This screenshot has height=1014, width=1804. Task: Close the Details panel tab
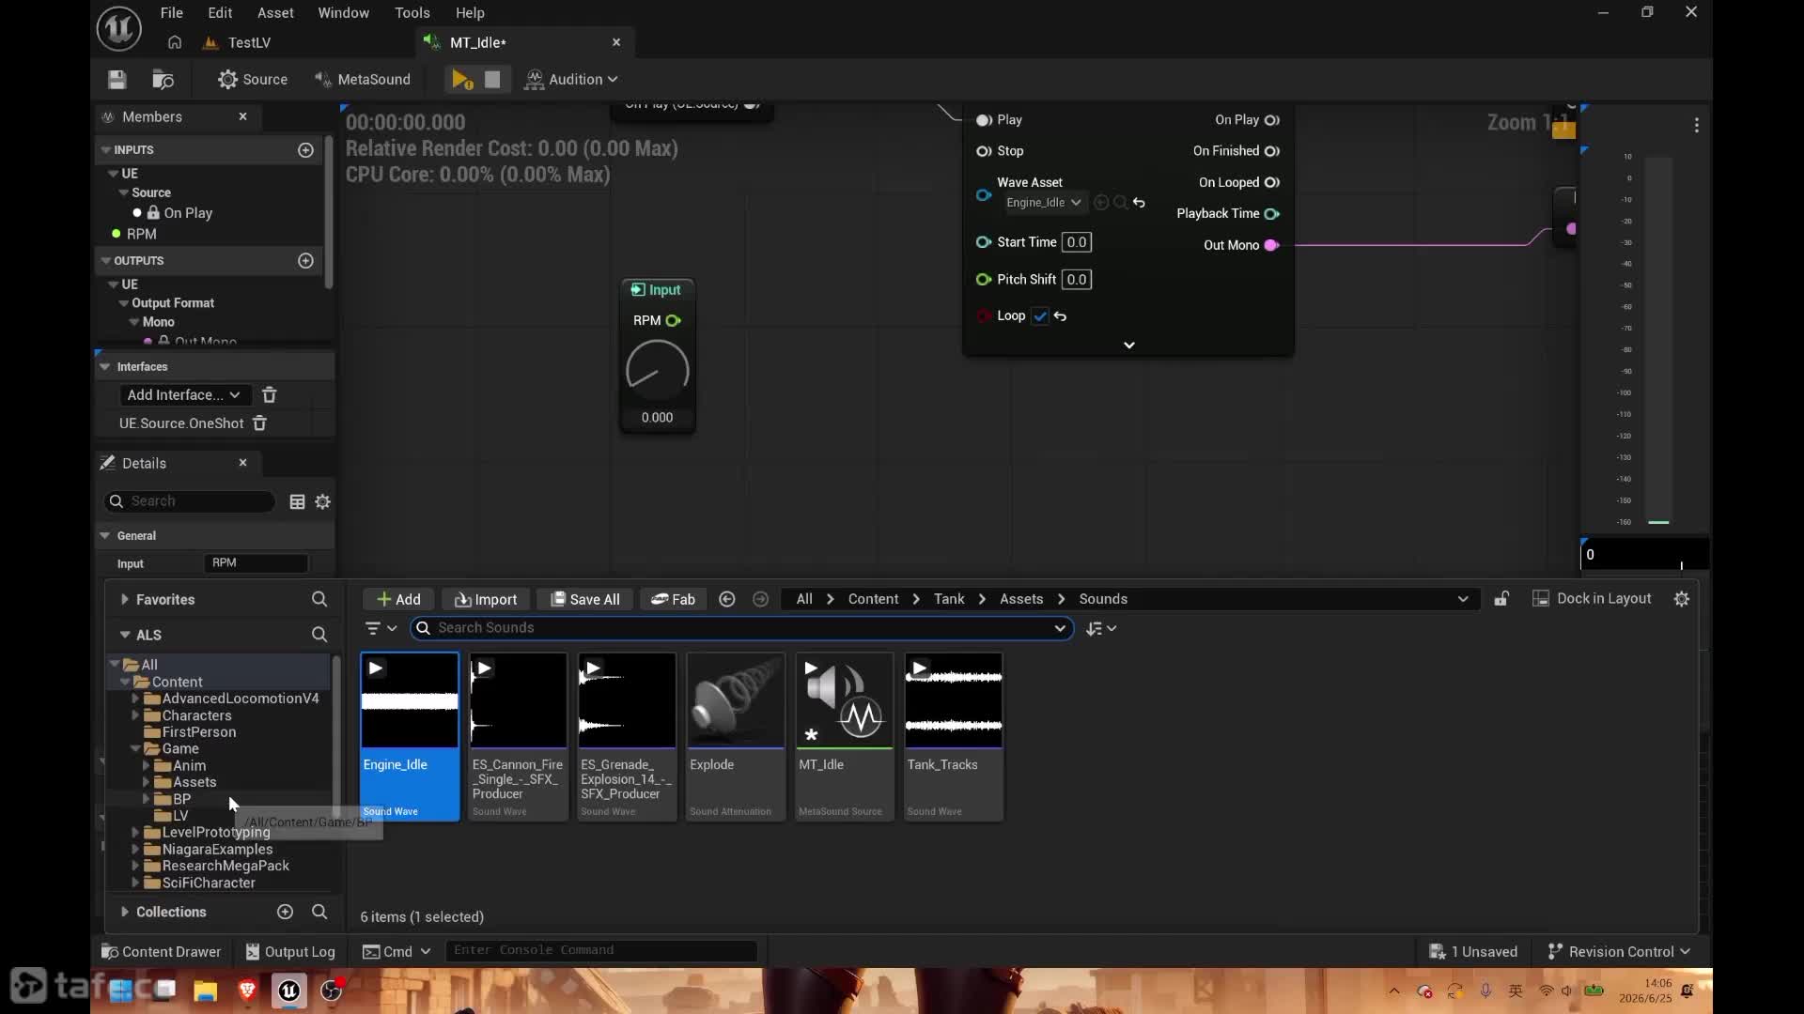[243, 463]
